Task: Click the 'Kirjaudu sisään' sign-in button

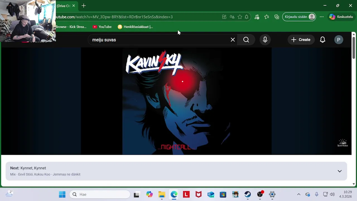Action: (299, 17)
